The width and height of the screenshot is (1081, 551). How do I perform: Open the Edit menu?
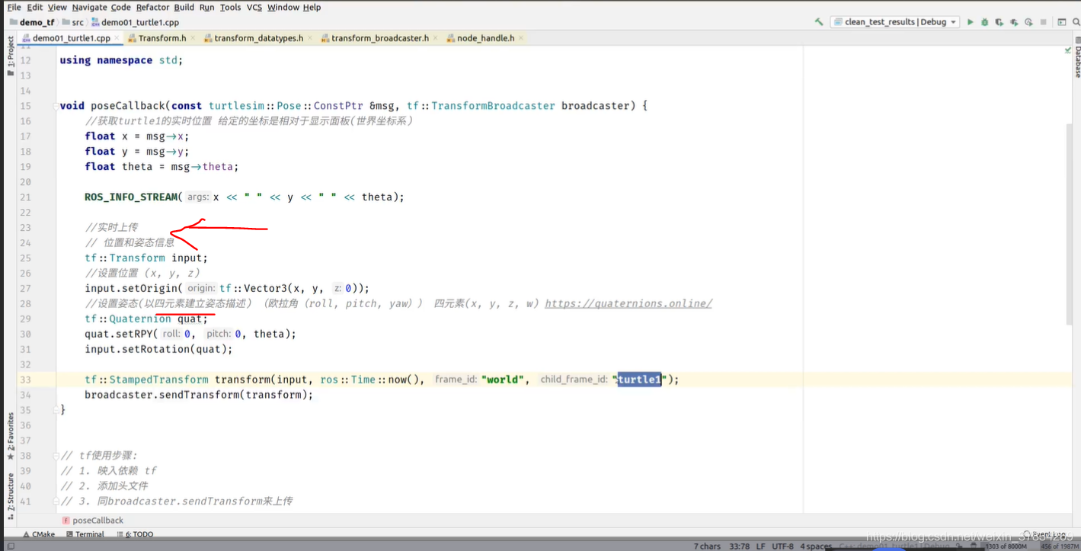coord(35,7)
